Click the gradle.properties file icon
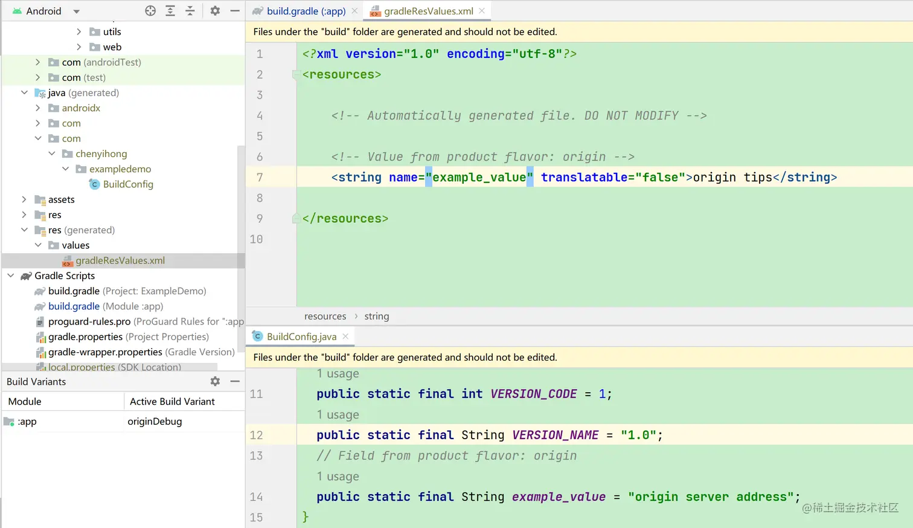The height and width of the screenshot is (528, 913). point(41,337)
